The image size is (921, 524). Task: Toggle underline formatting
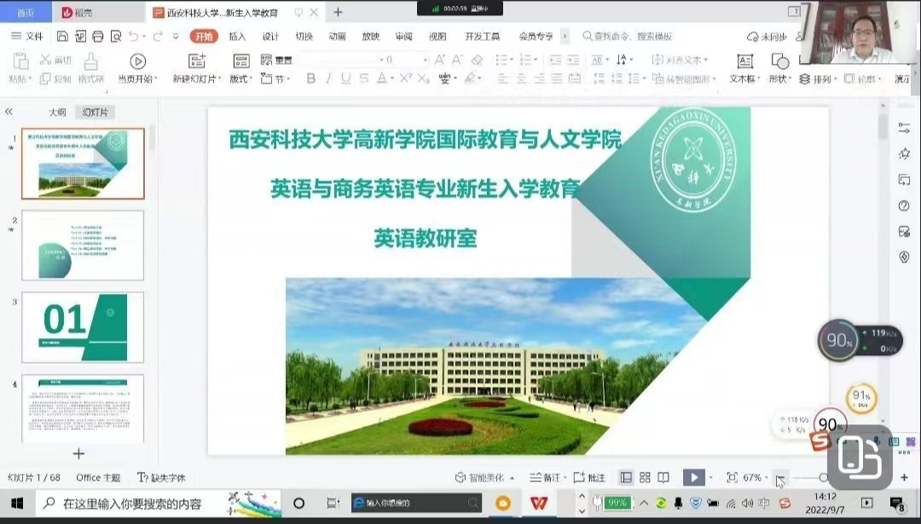pyautogui.click(x=345, y=78)
